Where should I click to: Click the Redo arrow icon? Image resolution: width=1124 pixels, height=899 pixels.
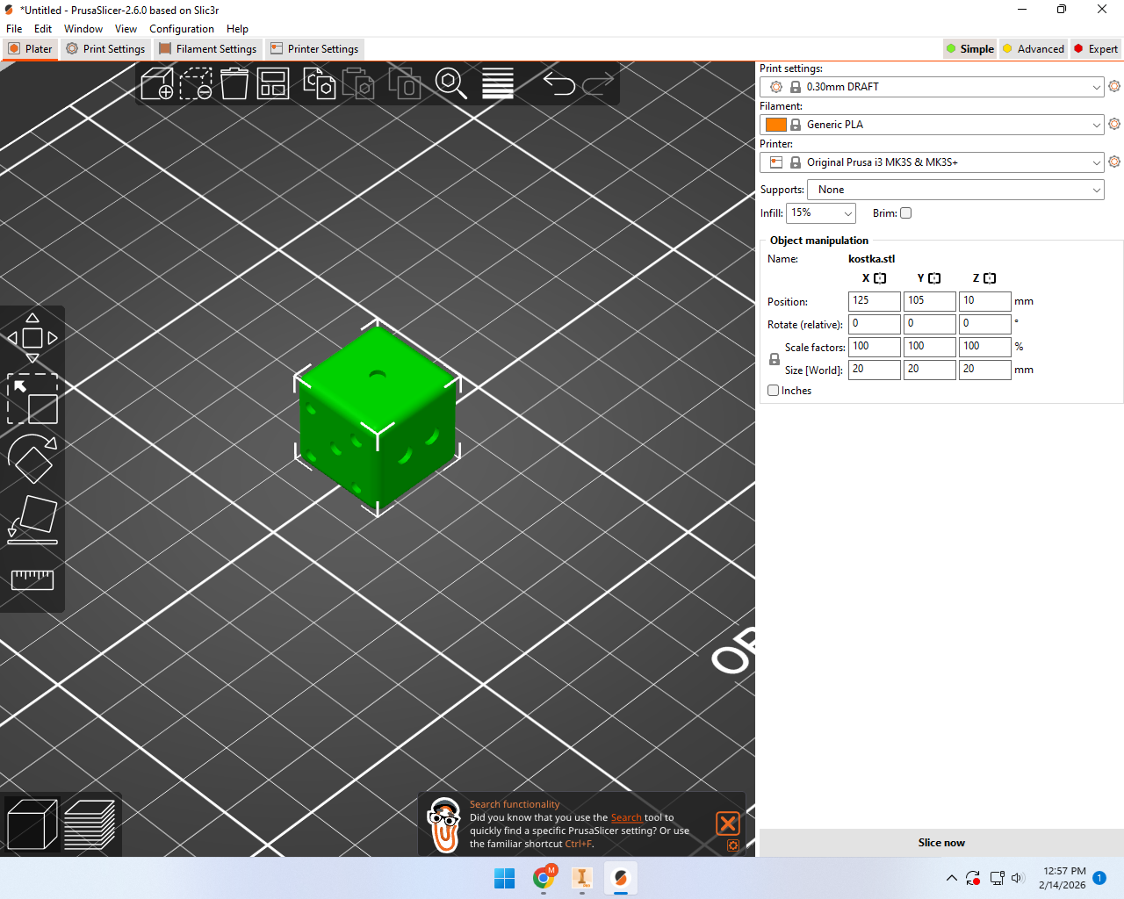(598, 84)
